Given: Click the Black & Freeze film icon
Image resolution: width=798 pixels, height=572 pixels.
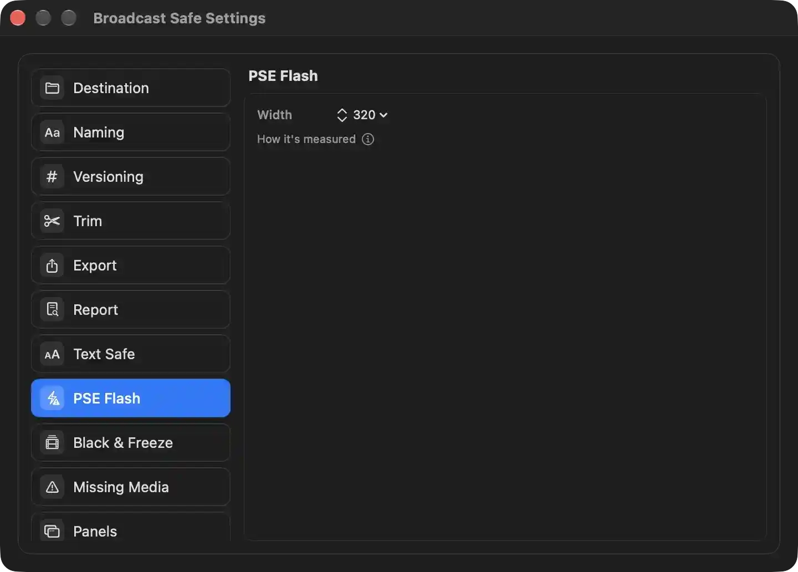Looking at the screenshot, I should click(52, 443).
